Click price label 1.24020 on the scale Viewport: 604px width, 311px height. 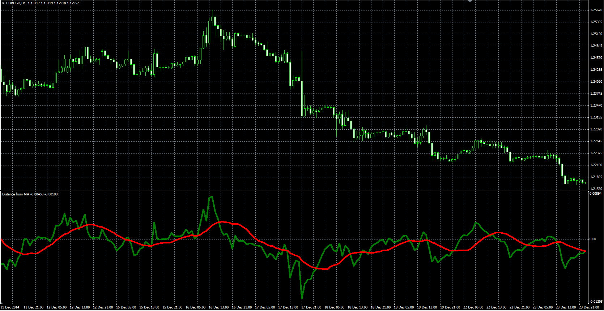(596, 82)
